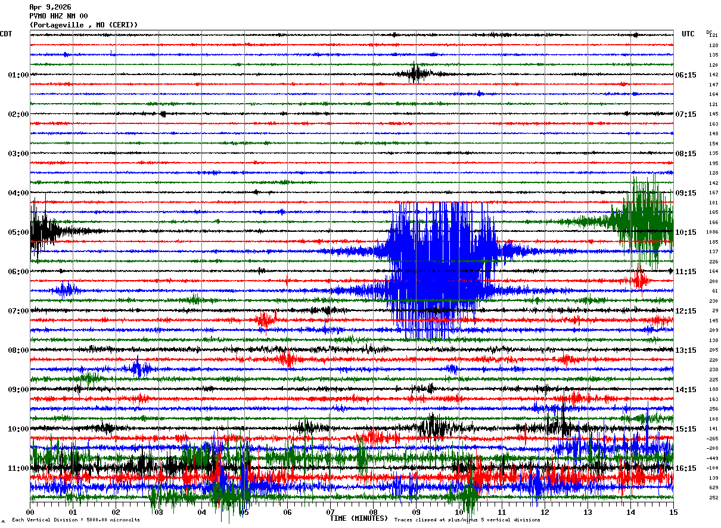Screen dimensions: 721x528
Task: Click the DC offset value '-449'
Action: click(x=712, y=458)
